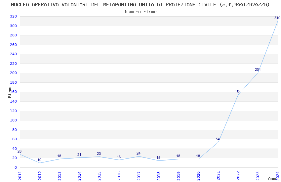Click data label 18 above year 2019
This screenshot has height=182, width=281.
click(178, 156)
